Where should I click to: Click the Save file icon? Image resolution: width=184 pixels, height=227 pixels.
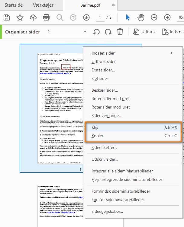coord(7,17)
